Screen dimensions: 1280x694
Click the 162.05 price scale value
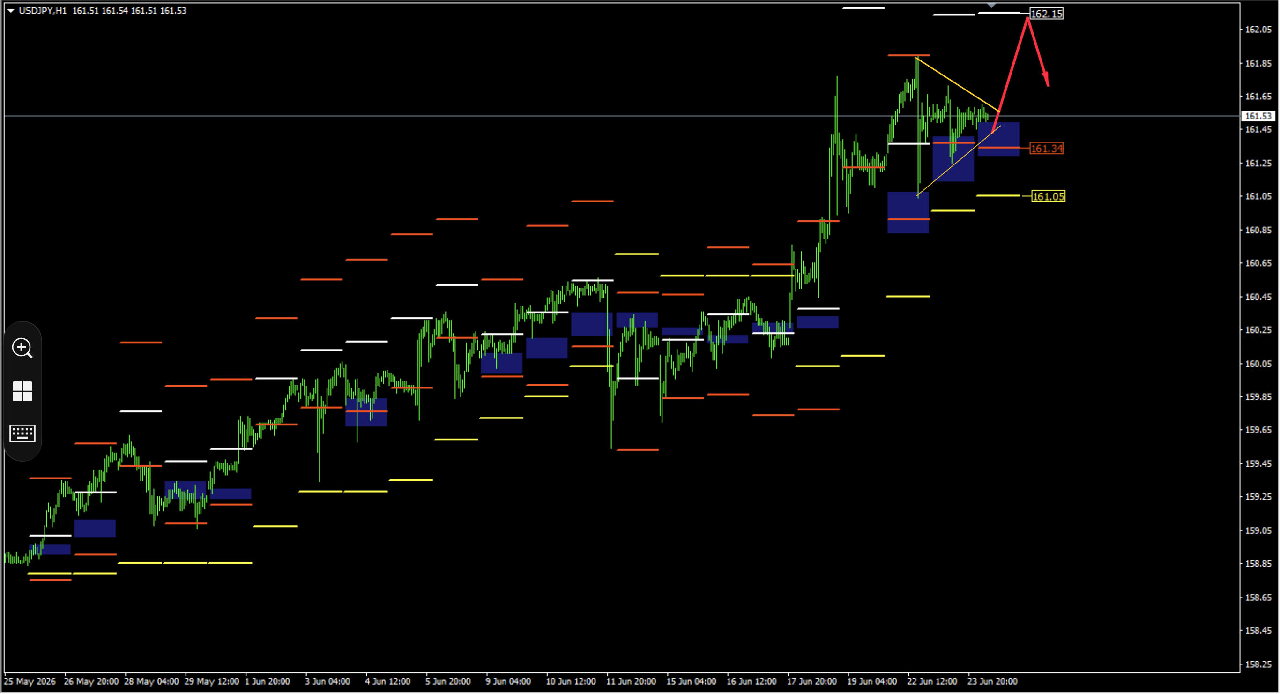(x=1258, y=30)
